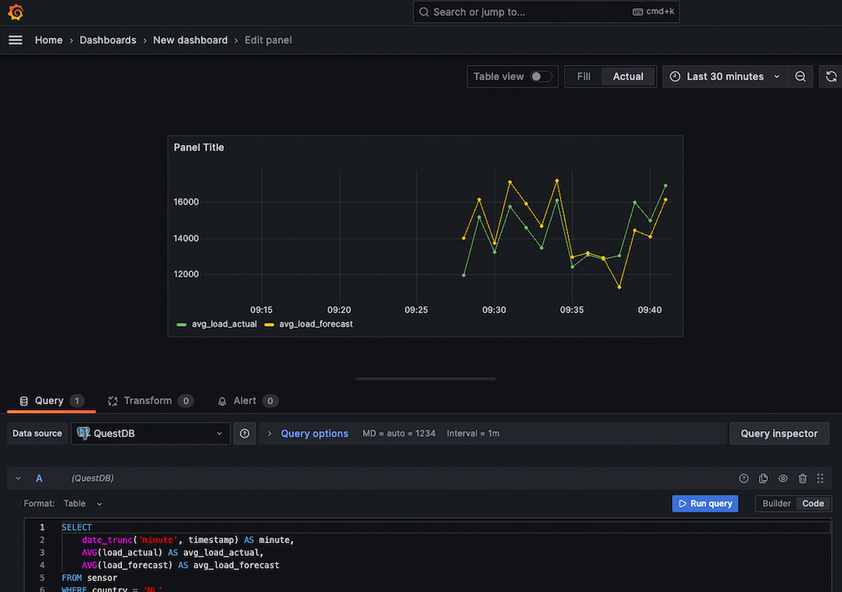Click the panel resize handle bar

[425, 379]
